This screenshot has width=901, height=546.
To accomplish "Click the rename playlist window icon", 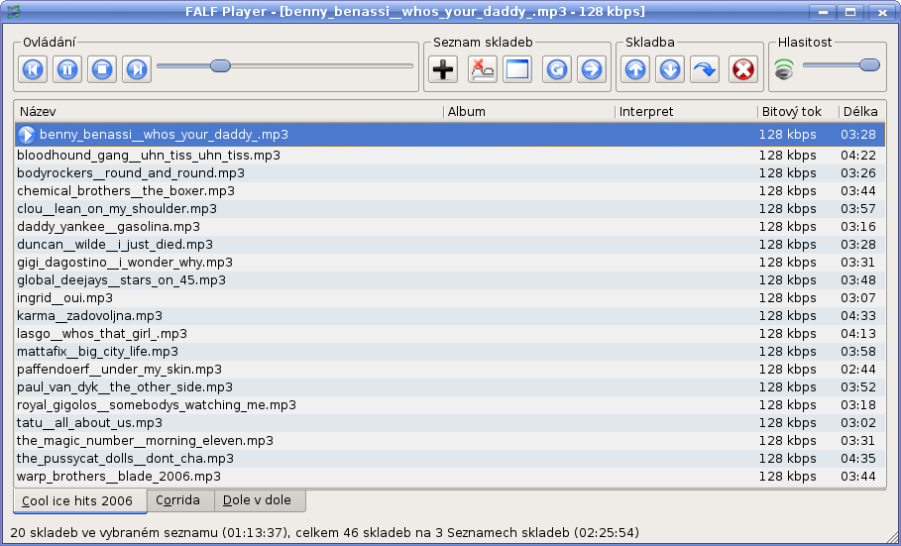I will click(517, 68).
